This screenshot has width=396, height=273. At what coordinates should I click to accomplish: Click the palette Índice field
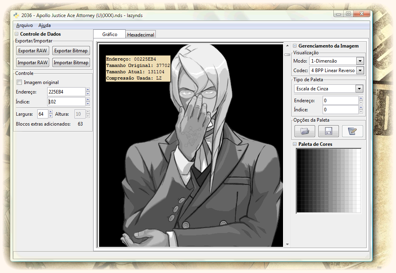click(x=341, y=110)
